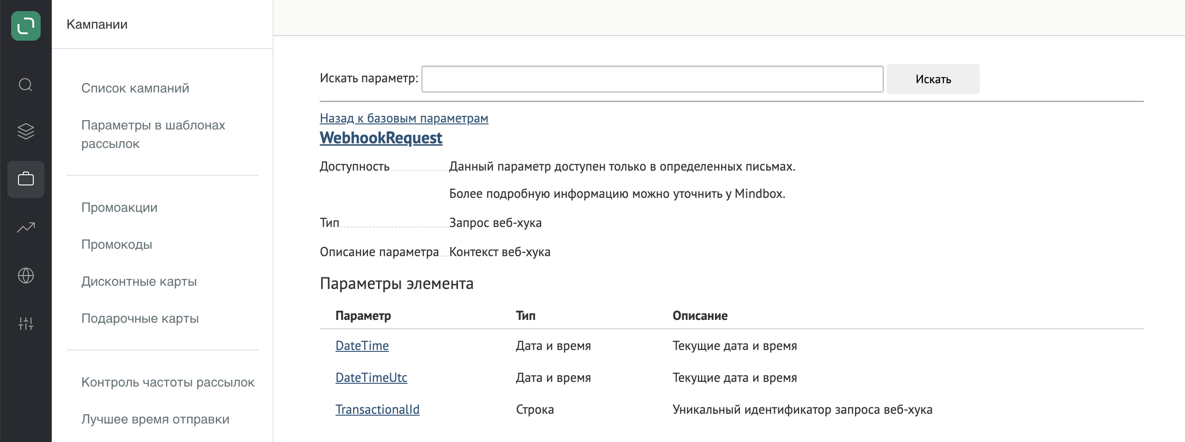Click Запрос веб-хука type value
The height and width of the screenshot is (442, 1185).
(495, 223)
